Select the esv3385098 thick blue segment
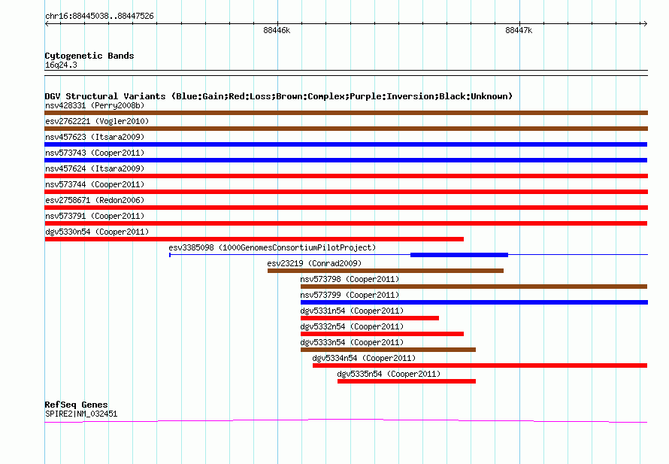The width and height of the screenshot is (669, 464). (459, 255)
